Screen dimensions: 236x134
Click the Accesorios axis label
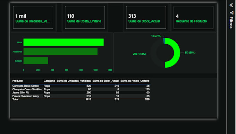click(17, 52)
